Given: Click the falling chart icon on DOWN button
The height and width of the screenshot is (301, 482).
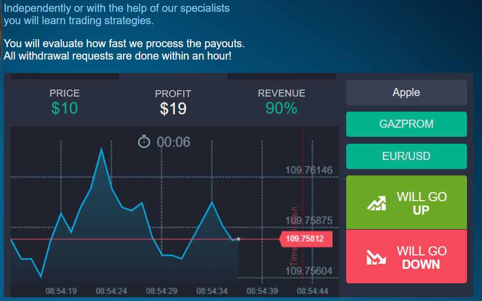Looking at the screenshot, I should (x=377, y=257).
